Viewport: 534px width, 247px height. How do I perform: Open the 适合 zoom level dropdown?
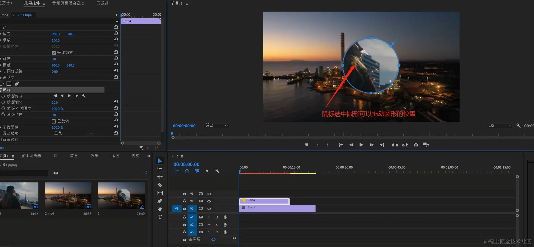(x=216, y=126)
